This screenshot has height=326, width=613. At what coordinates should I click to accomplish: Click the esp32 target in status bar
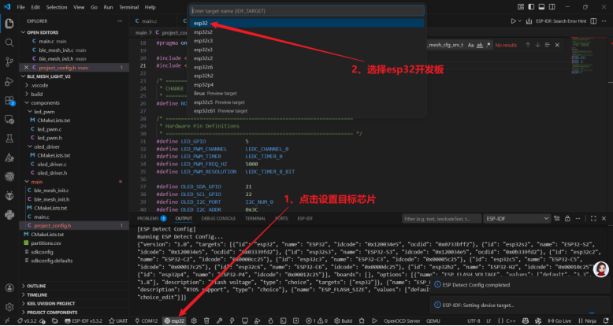point(174,321)
